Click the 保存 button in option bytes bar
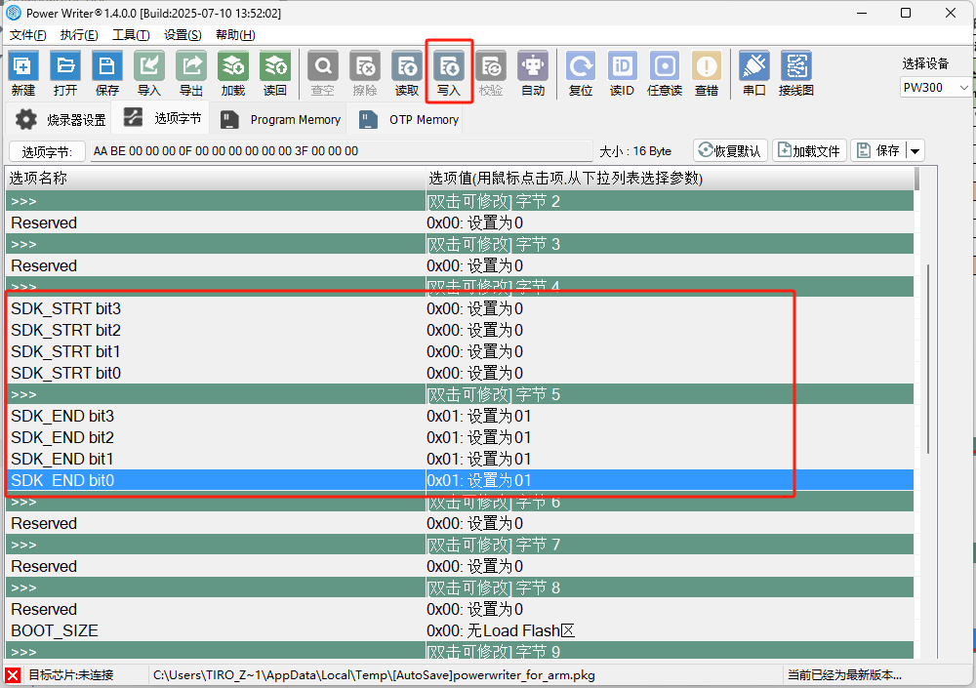Viewport: 976px width, 688px height. 879,151
